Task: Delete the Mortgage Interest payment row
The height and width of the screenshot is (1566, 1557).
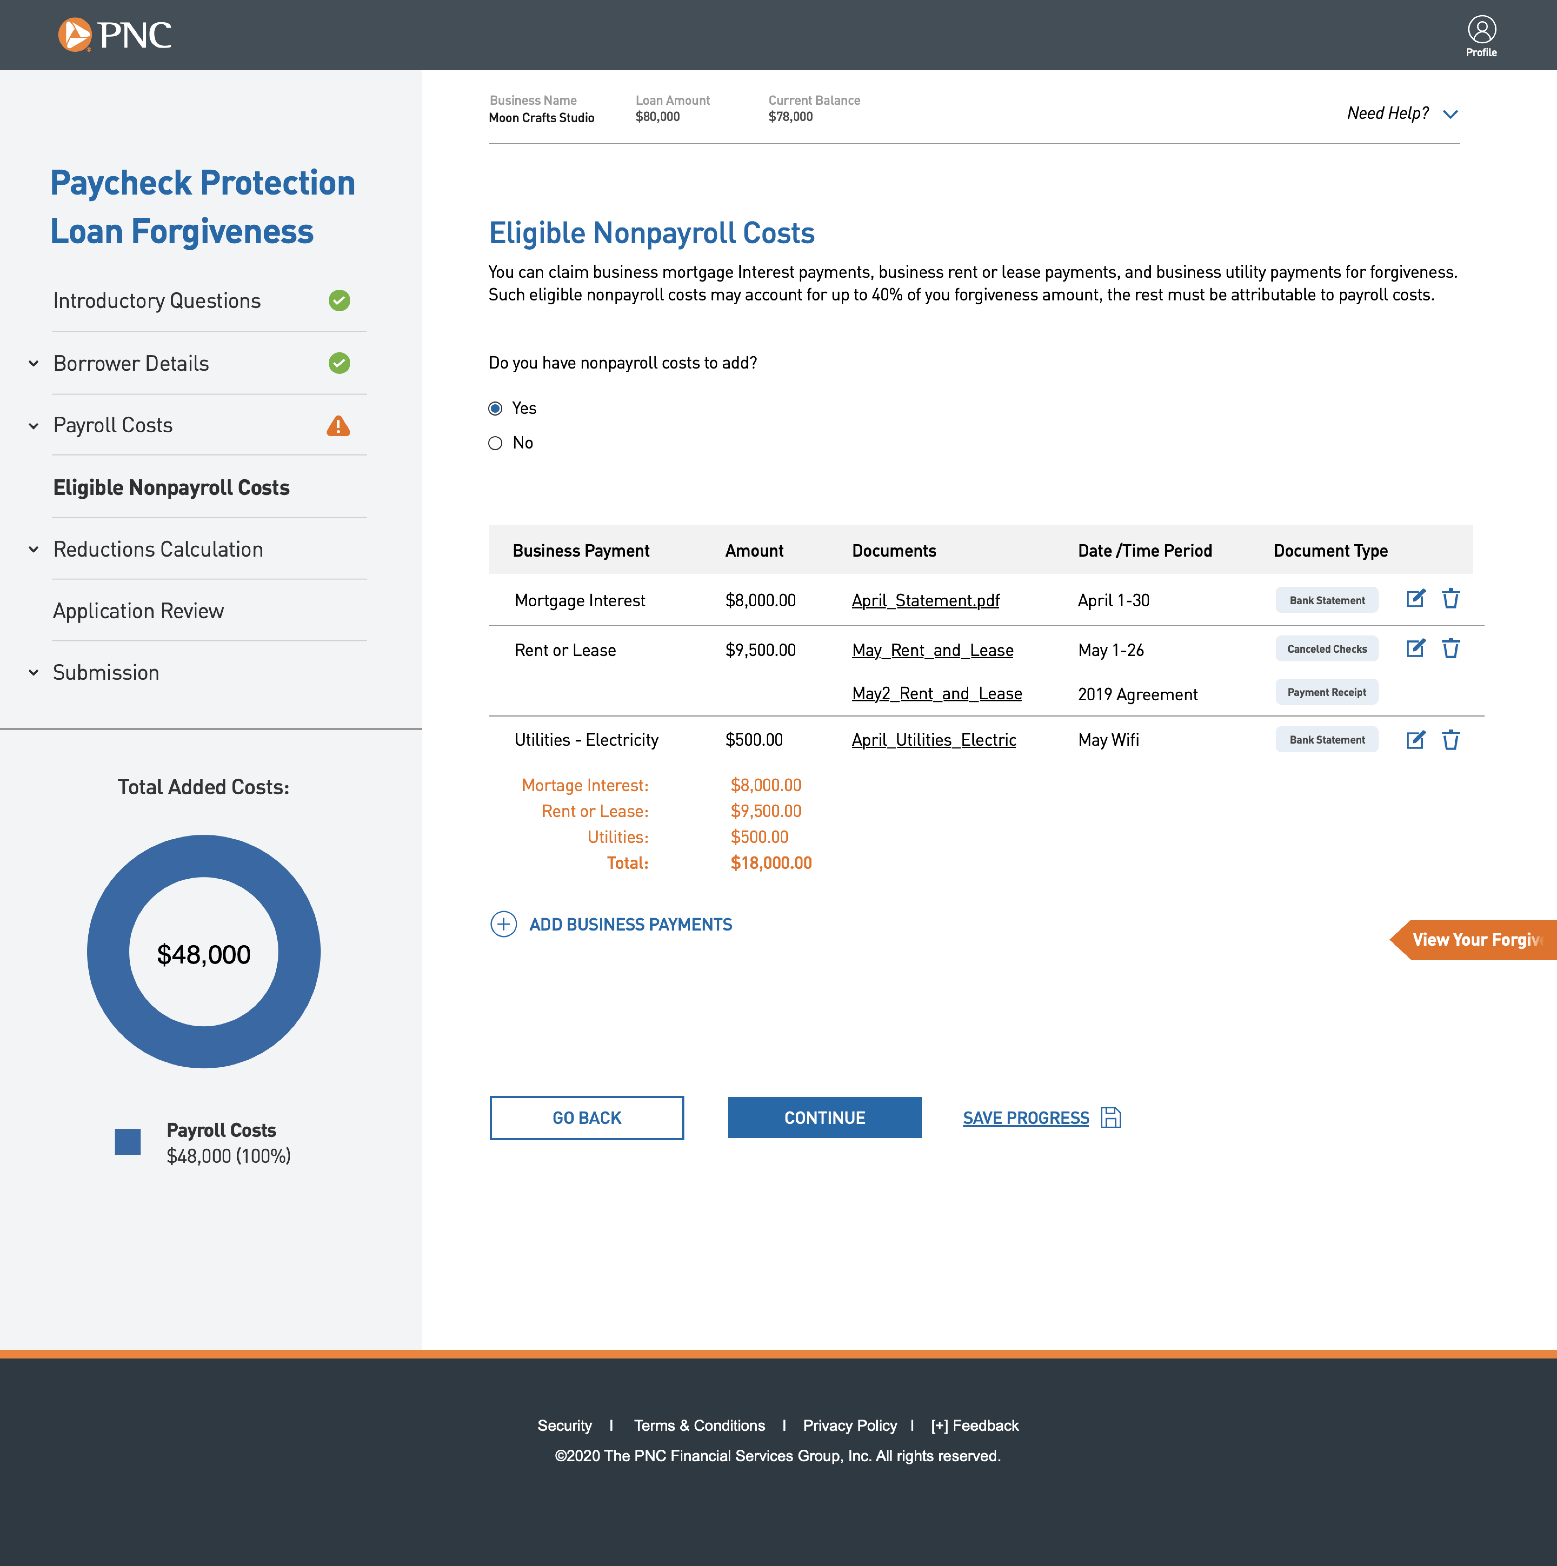Action: pos(1451,599)
